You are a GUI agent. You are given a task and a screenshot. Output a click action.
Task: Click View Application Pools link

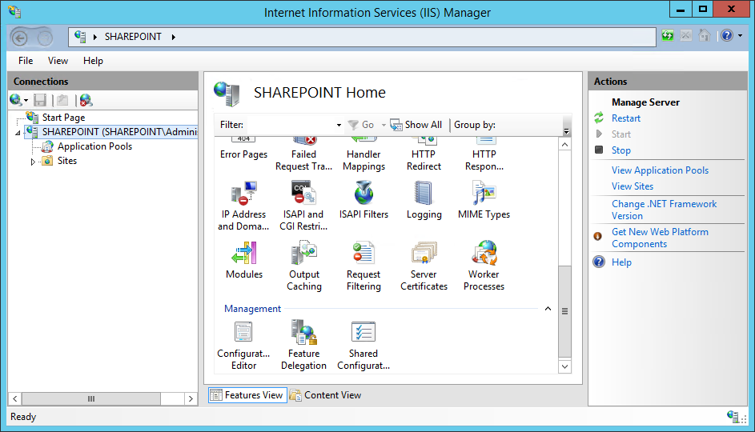click(661, 170)
